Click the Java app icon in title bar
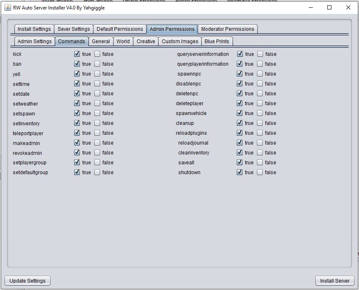 tap(7, 7)
